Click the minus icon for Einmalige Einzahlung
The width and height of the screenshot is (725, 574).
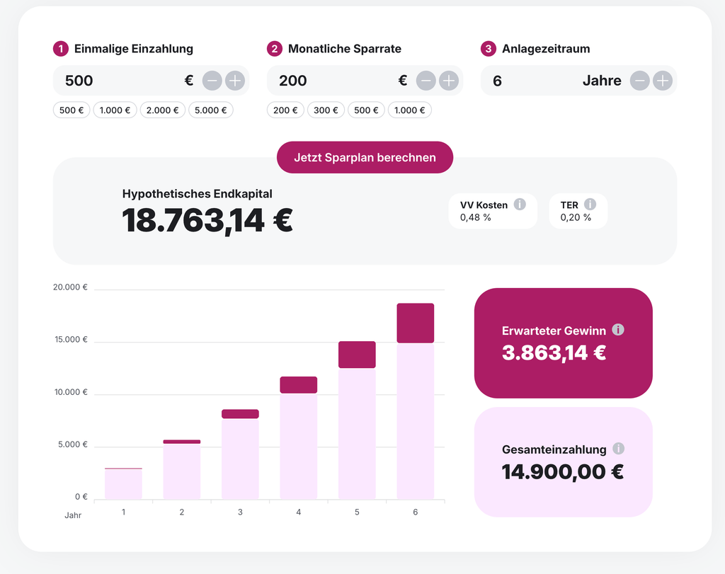[212, 81]
